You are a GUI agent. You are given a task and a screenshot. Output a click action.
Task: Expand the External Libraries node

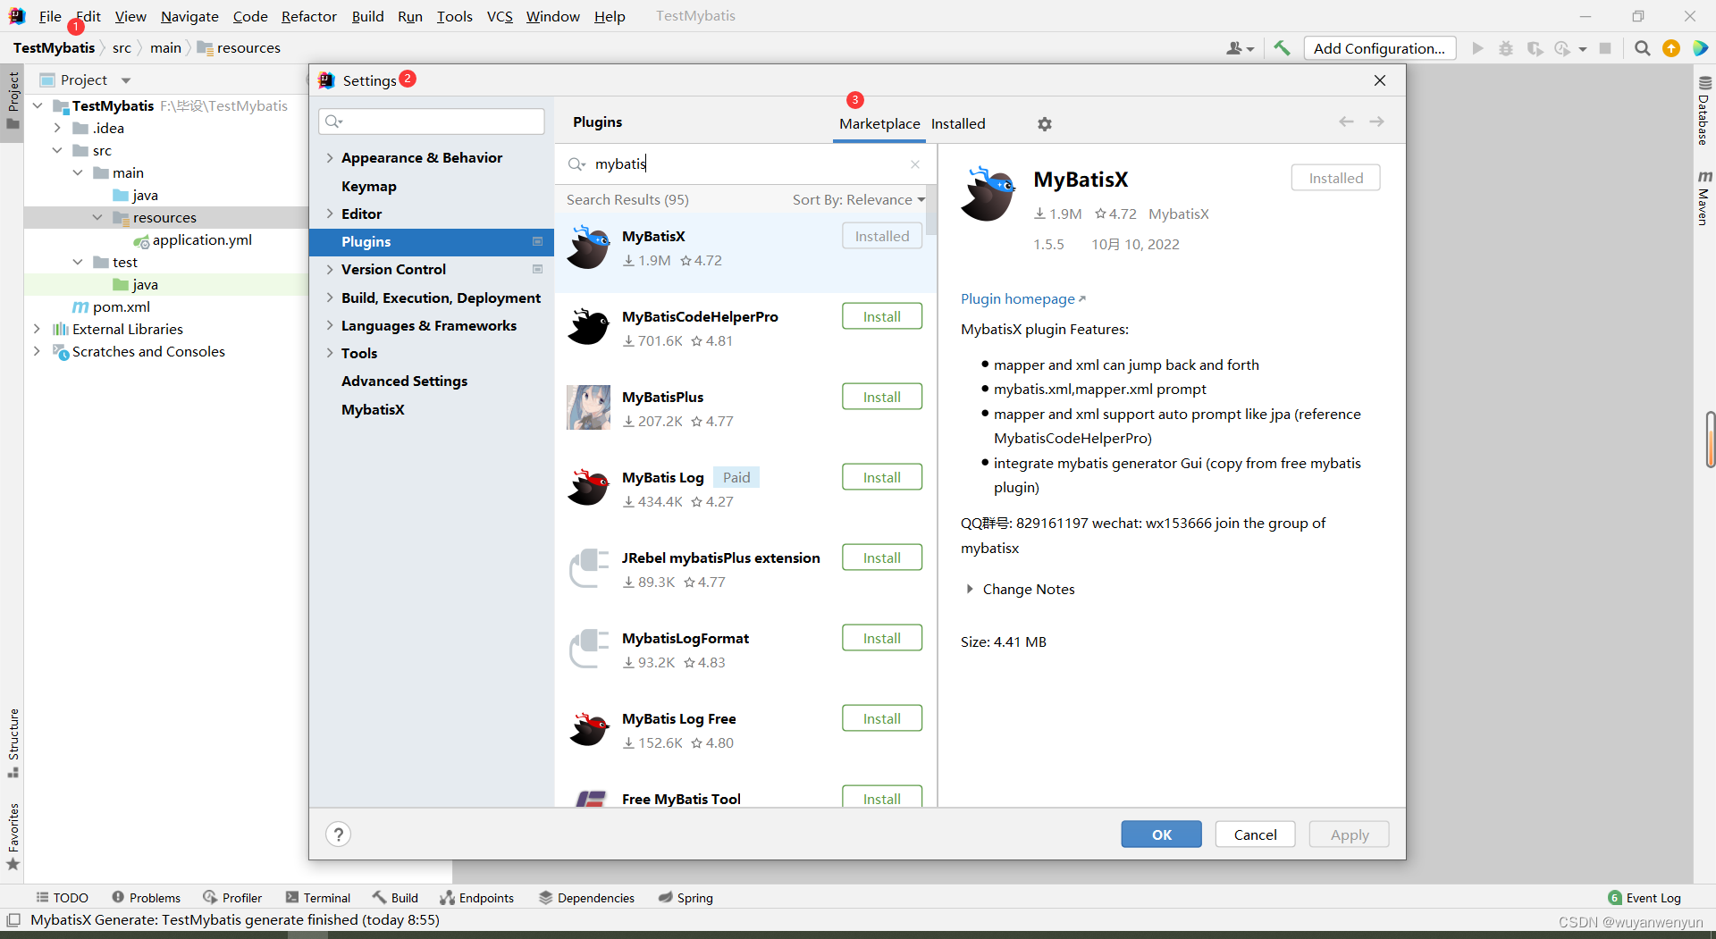click(x=38, y=330)
